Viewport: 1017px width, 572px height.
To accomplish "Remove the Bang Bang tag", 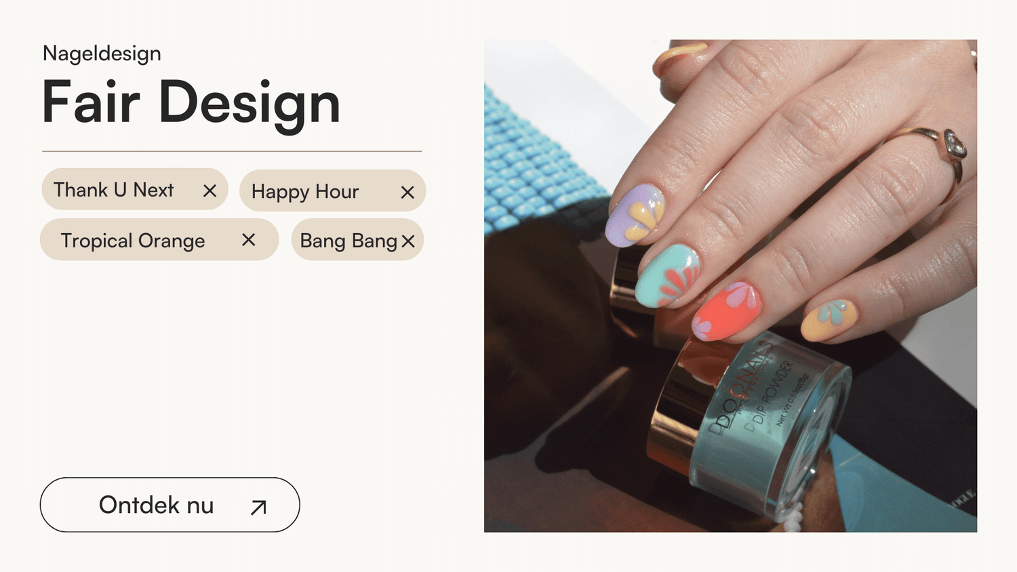I will point(407,241).
